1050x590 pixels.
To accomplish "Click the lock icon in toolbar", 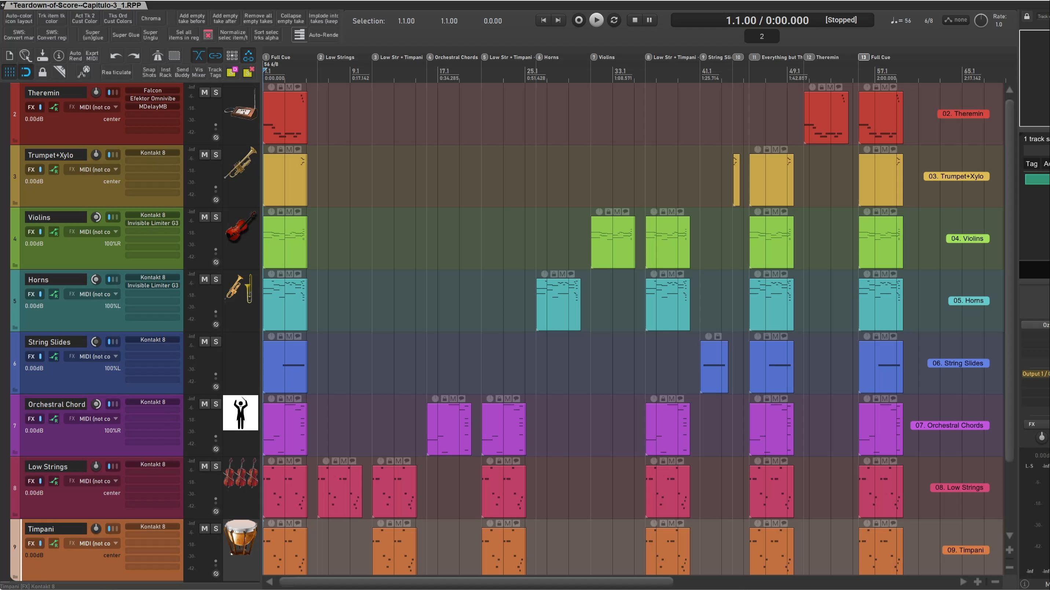I will click(x=43, y=73).
